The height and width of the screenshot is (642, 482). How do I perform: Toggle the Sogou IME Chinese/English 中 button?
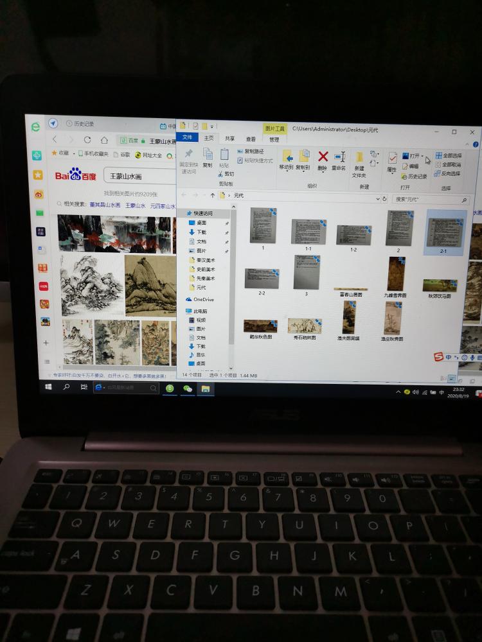pos(448,357)
